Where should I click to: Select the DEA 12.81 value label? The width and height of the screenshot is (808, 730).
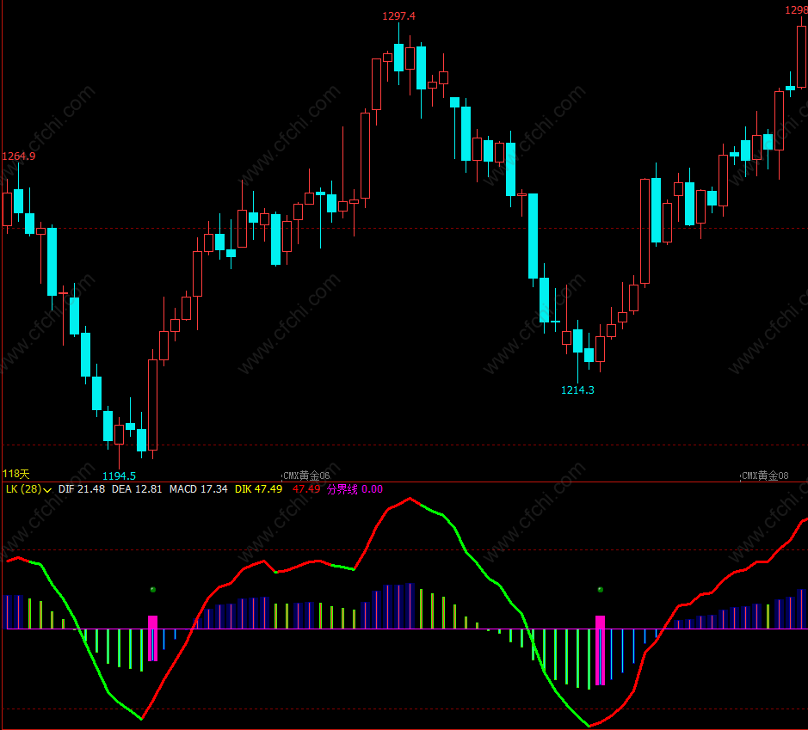pyautogui.click(x=137, y=489)
